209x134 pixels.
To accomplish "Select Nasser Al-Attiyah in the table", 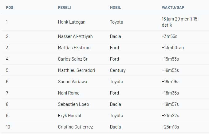I will pos(75,36).
